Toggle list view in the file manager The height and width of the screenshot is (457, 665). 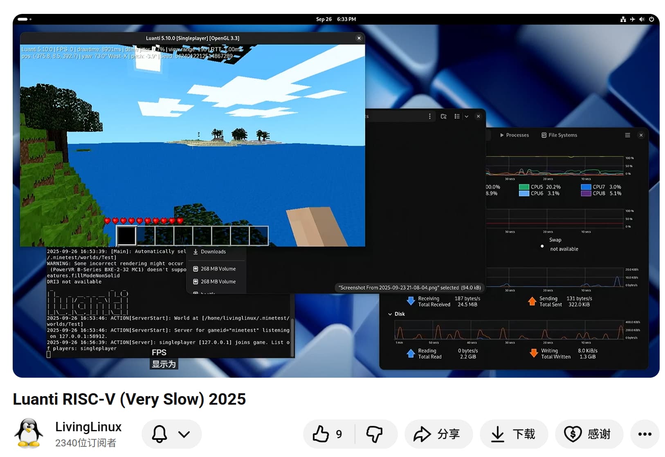[457, 116]
